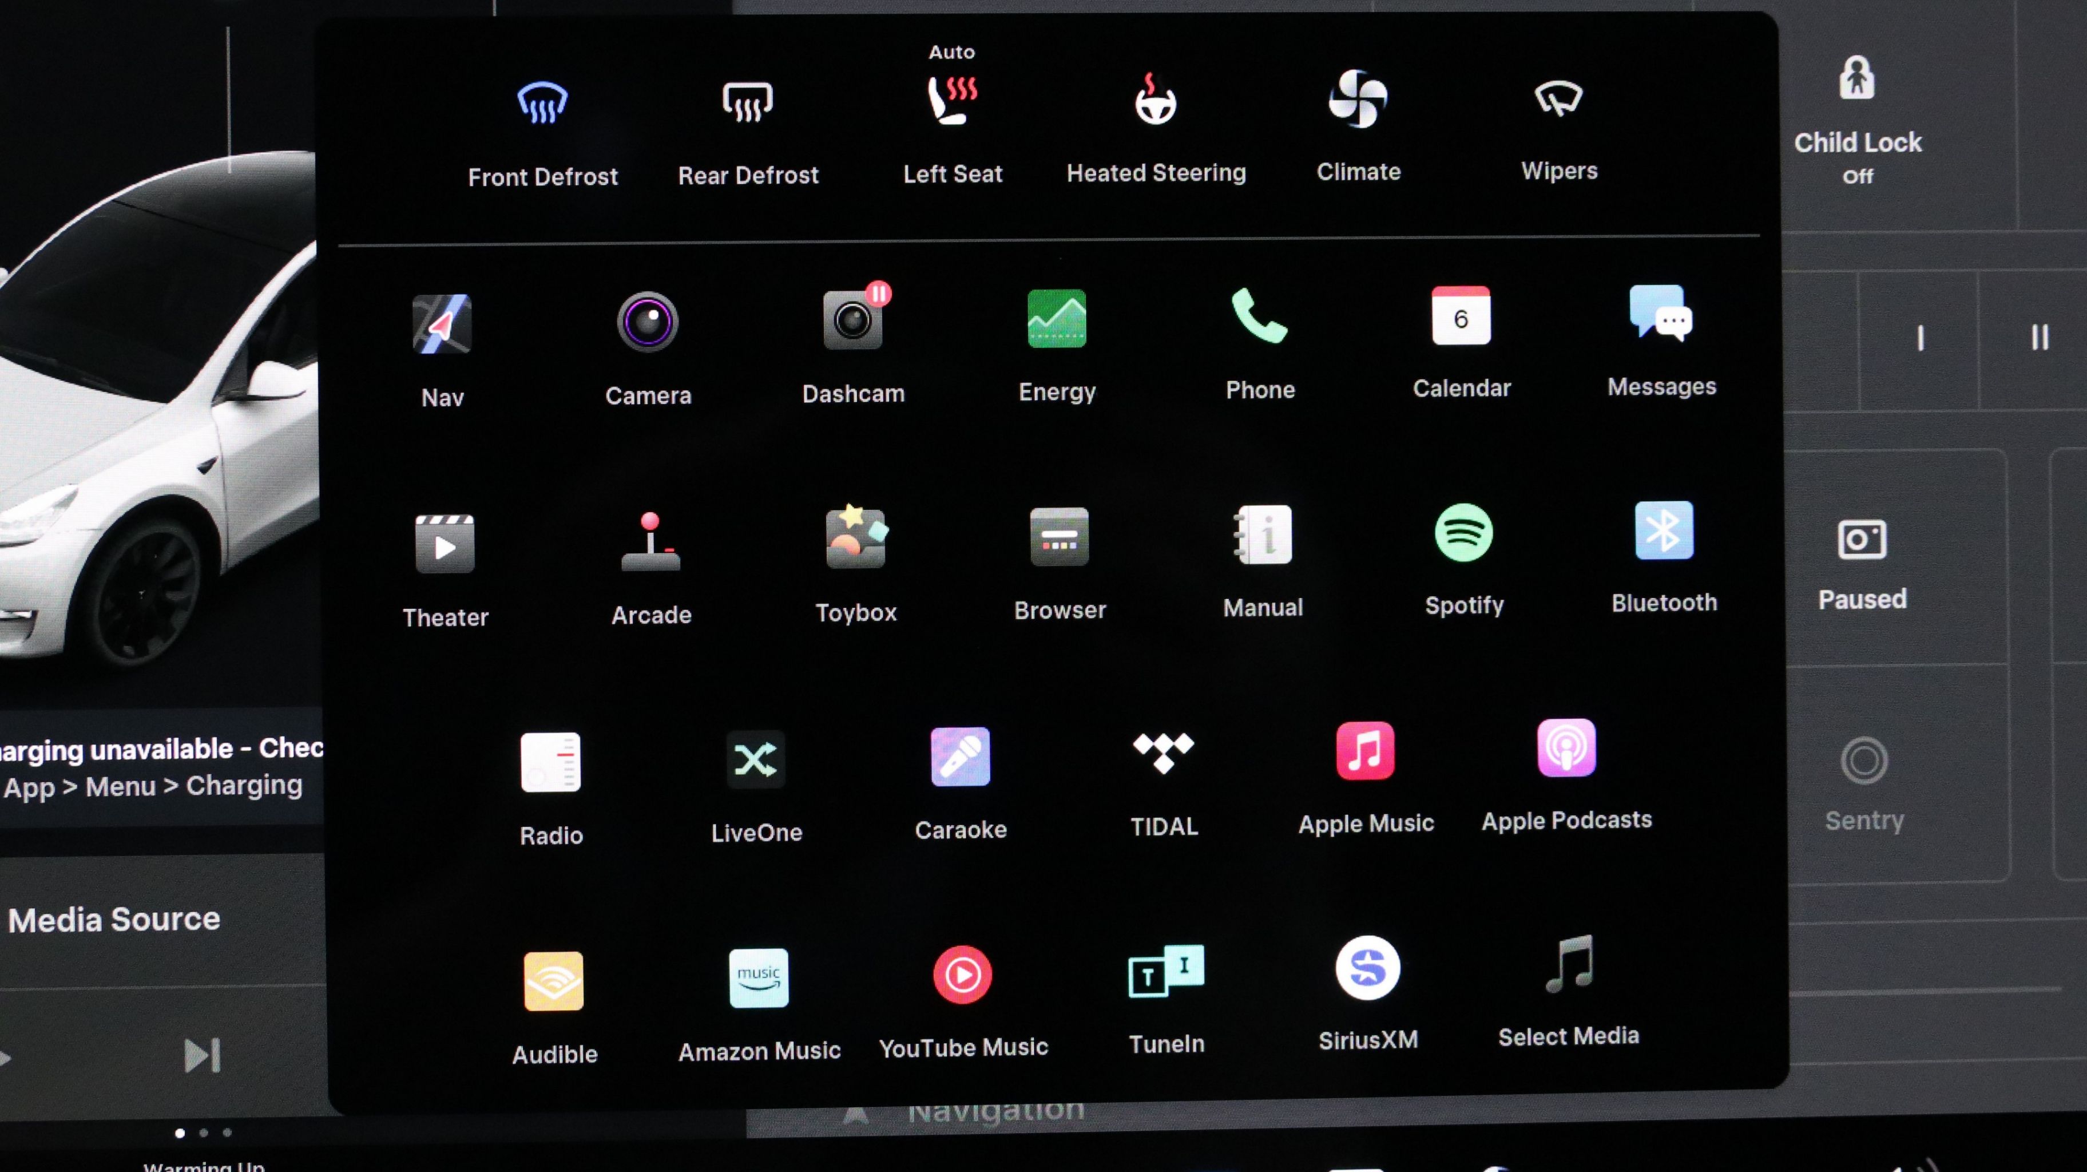Launch the Arcade app

tap(650, 541)
